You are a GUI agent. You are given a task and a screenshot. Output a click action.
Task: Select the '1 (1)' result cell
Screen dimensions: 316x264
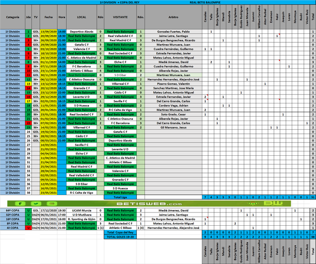pyautogui.click(x=100, y=228)
